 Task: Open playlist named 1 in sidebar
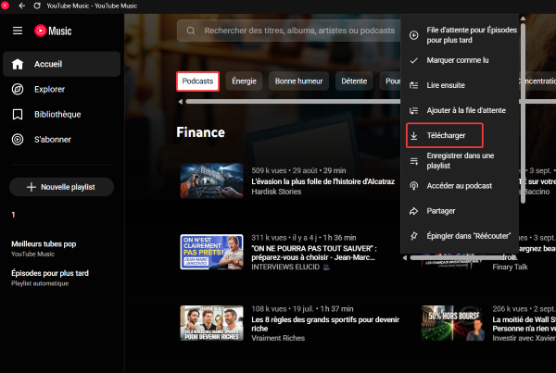13,215
